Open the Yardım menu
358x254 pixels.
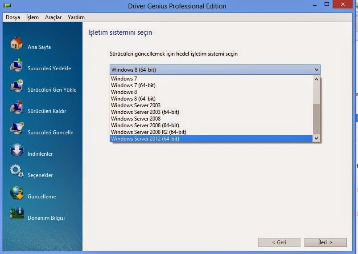[x=76, y=17]
